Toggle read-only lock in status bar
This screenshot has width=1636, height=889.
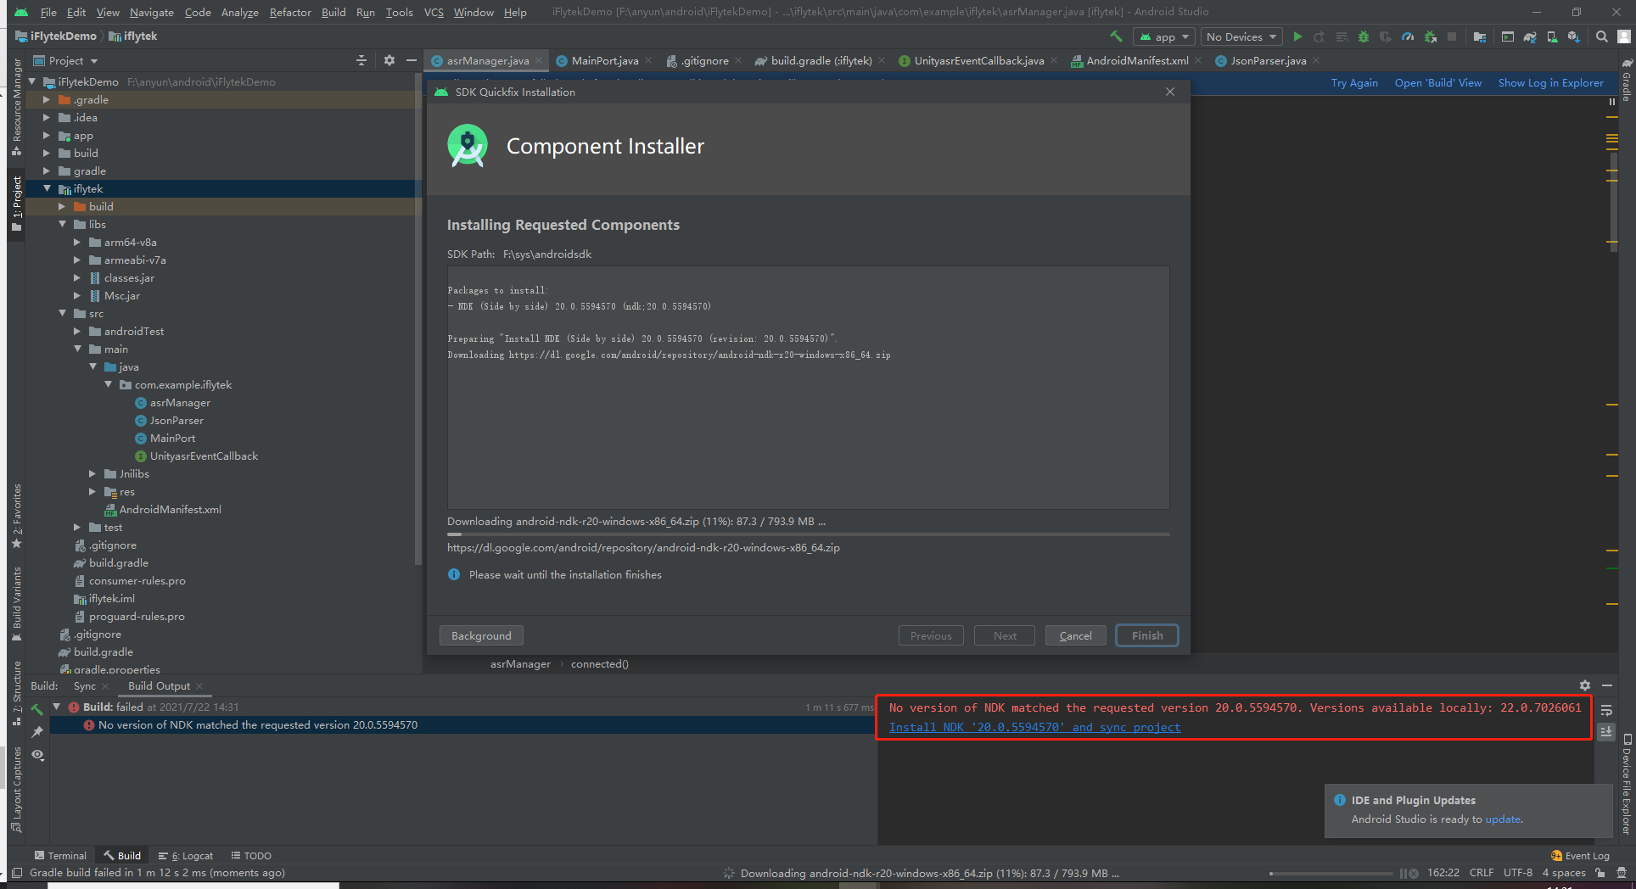(x=1600, y=873)
